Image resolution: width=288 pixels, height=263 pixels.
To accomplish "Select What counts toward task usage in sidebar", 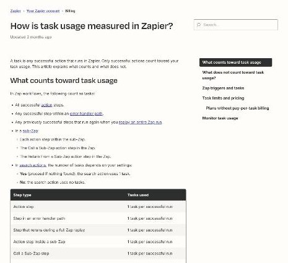I will [235, 63].
